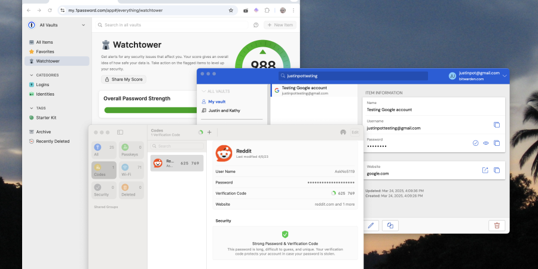Clone the Bitwarden item

pyautogui.click(x=390, y=225)
